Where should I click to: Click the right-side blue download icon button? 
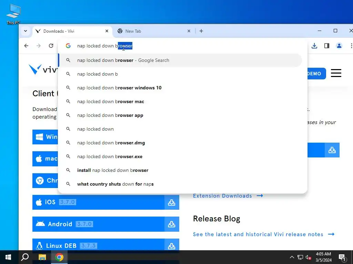click(332, 150)
